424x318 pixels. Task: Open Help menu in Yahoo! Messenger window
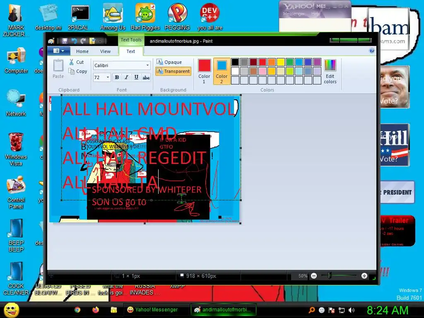pyautogui.click(x=316, y=14)
